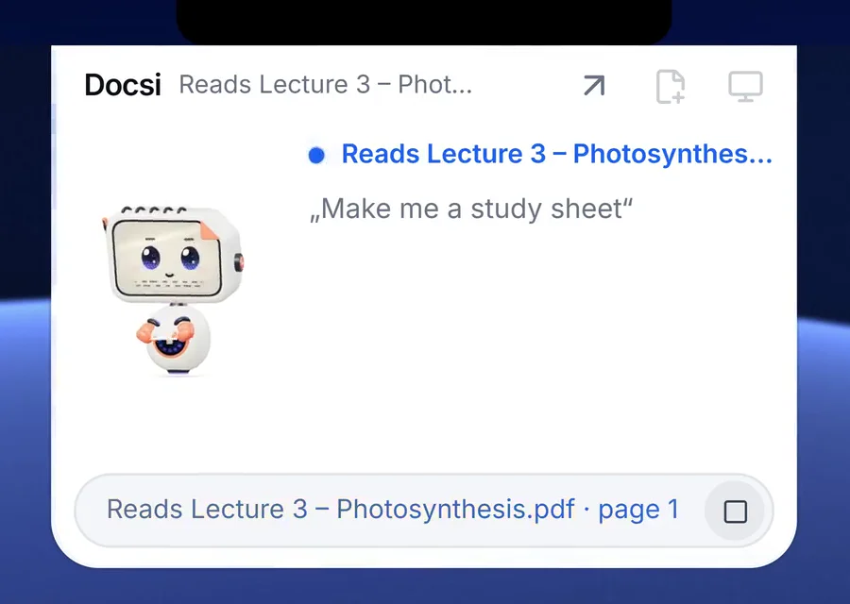850x604 pixels.
Task: Click the gray header status 'Reads Lecture 3 – Phot...'
Action: point(325,85)
